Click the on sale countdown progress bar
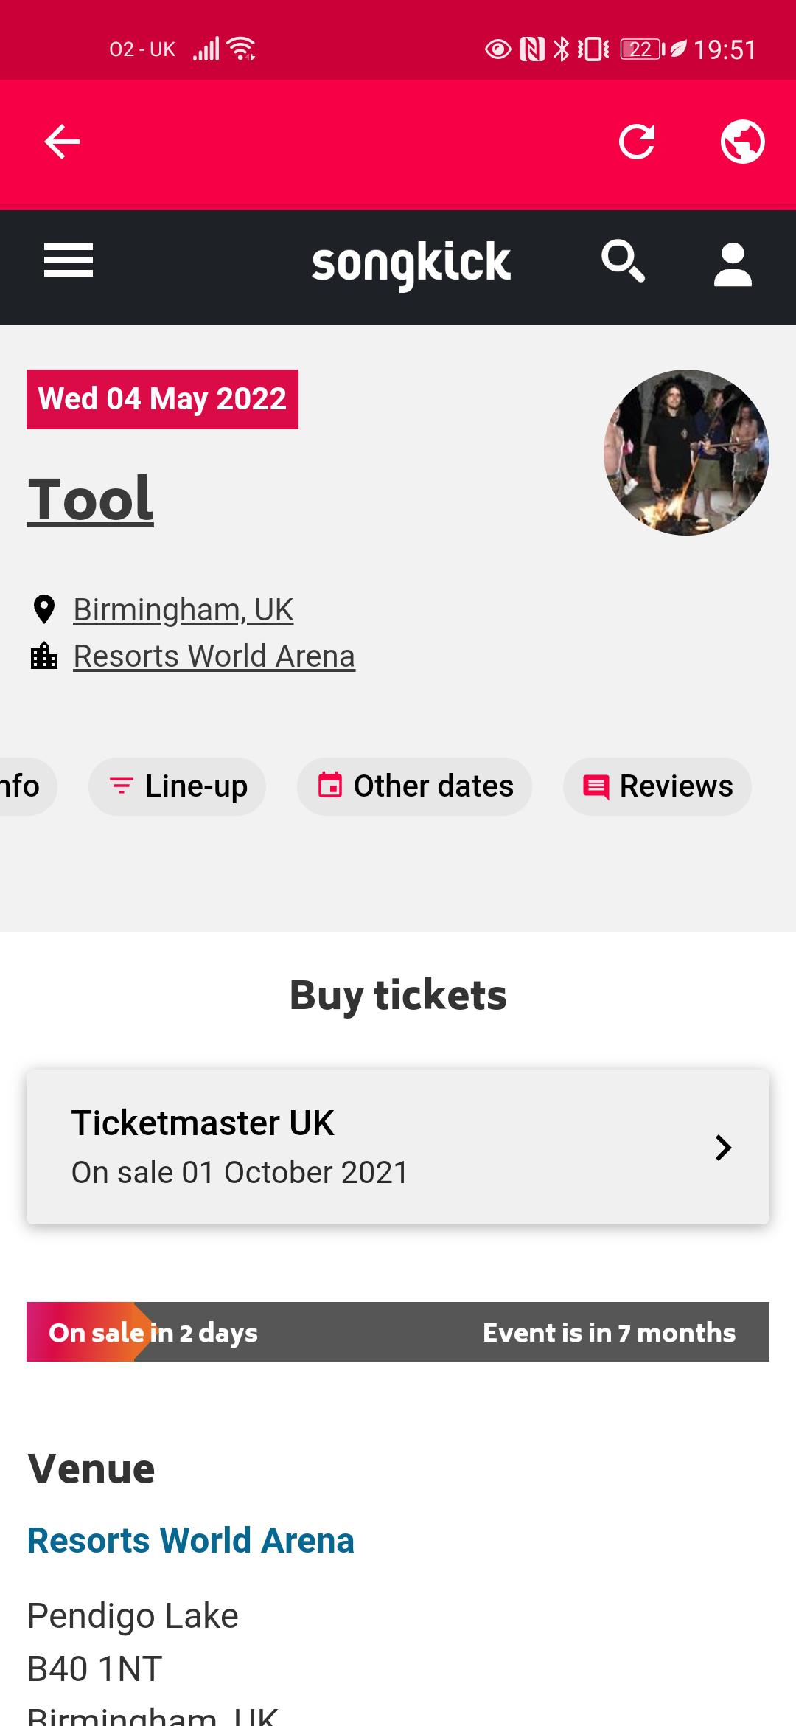The height and width of the screenshot is (1726, 796). click(x=398, y=1332)
